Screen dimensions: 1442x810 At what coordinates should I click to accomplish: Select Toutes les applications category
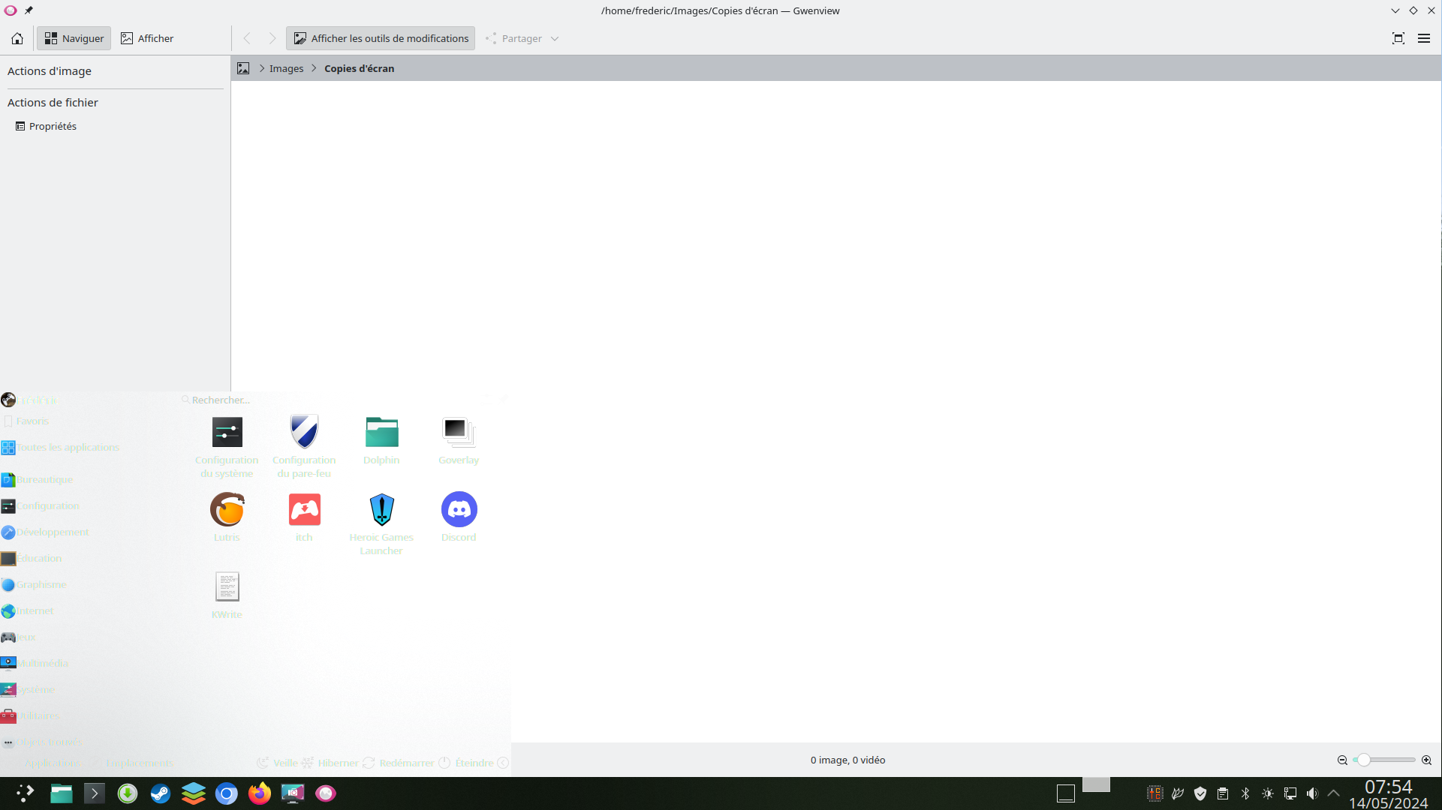coord(68,448)
